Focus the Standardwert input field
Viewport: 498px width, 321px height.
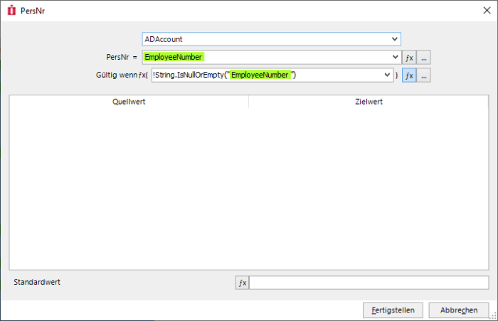coord(369,283)
